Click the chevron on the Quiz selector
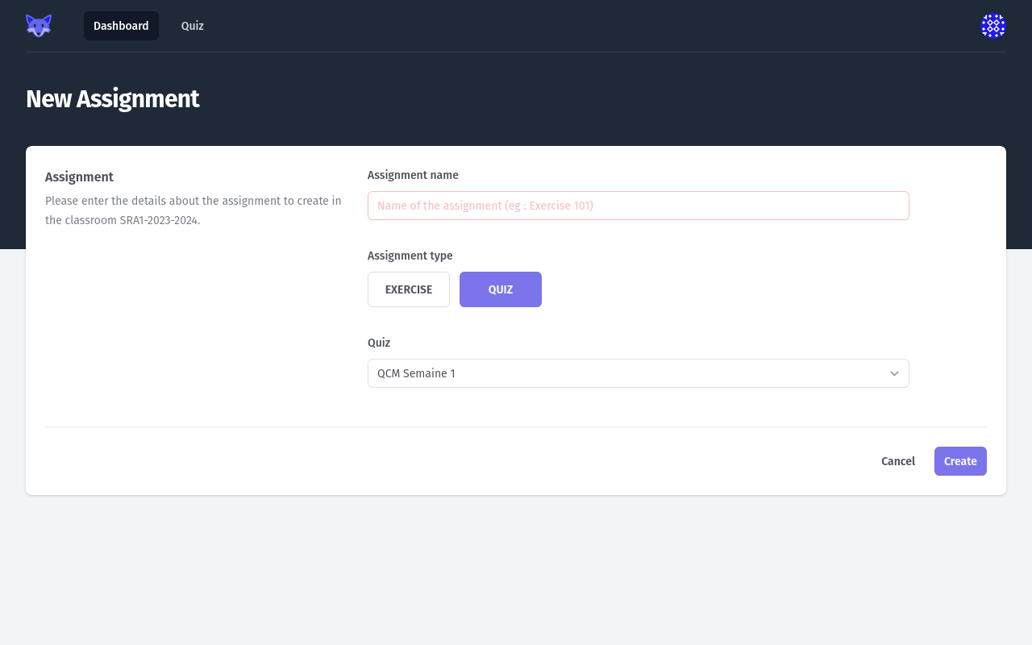This screenshot has width=1032, height=645. pyautogui.click(x=894, y=373)
